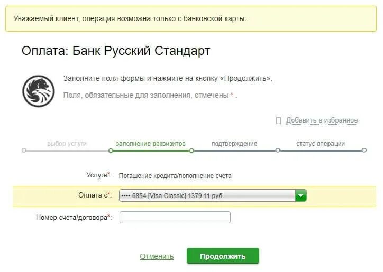Click the progress marker under 'выбор услуги'
Image resolution: width=383 pixels, height=272 pixels.
[24, 151]
